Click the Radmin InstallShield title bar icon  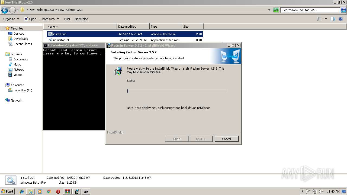click(x=108, y=45)
